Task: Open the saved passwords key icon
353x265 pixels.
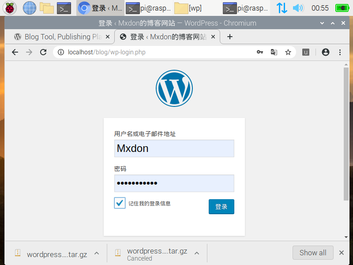Action: pyautogui.click(x=260, y=52)
